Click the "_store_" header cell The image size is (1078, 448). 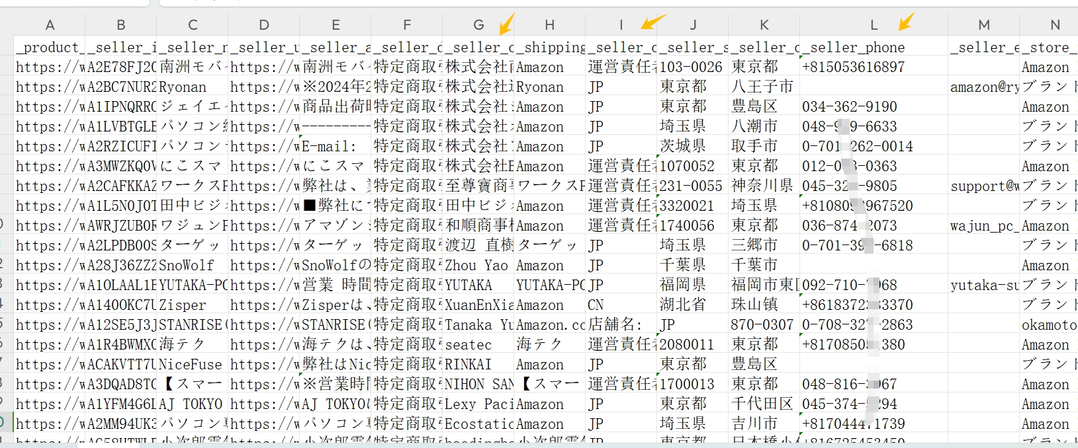1050,47
